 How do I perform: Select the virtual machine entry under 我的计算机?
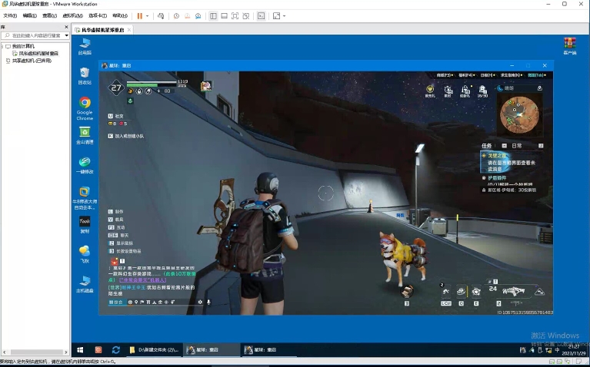(x=35, y=53)
